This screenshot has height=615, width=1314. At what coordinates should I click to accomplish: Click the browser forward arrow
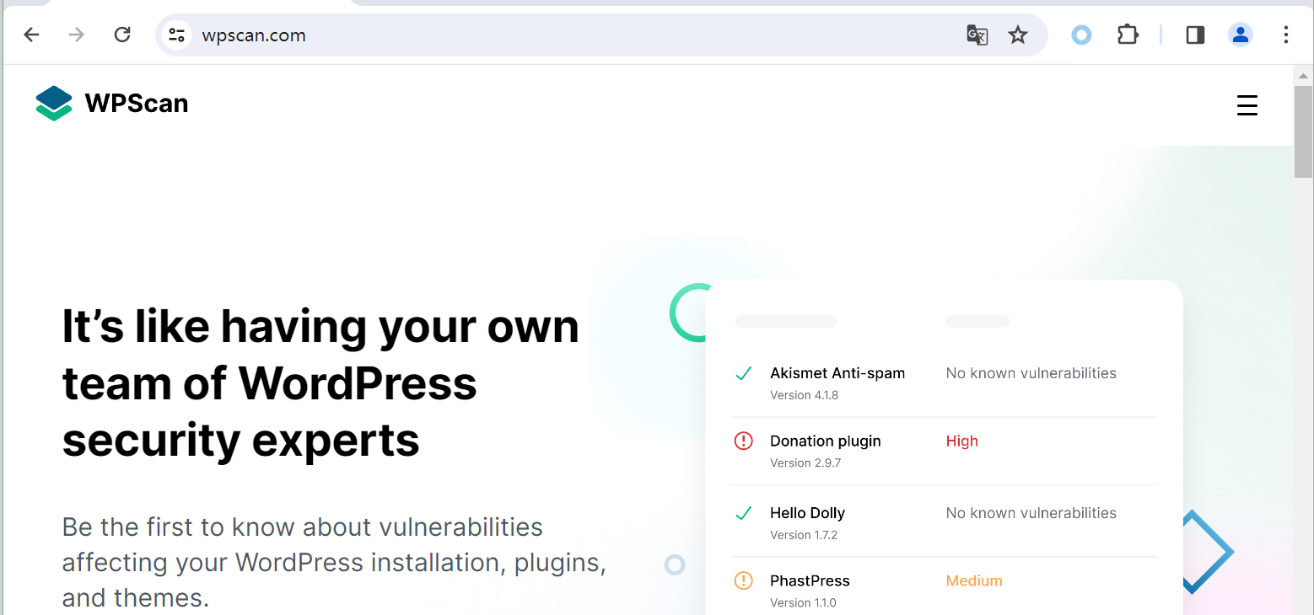[77, 35]
